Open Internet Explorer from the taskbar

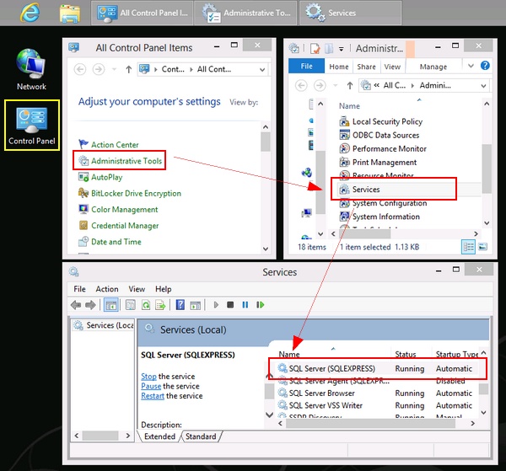tap(30, 13)
